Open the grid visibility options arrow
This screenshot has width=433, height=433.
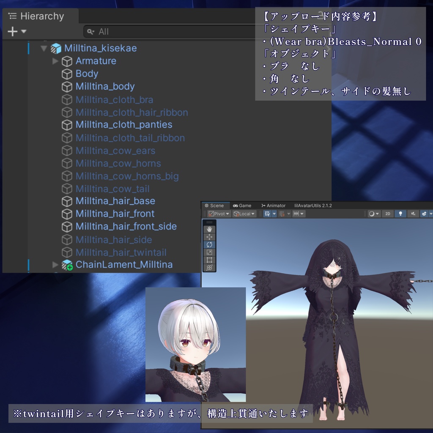click(274, 214)
